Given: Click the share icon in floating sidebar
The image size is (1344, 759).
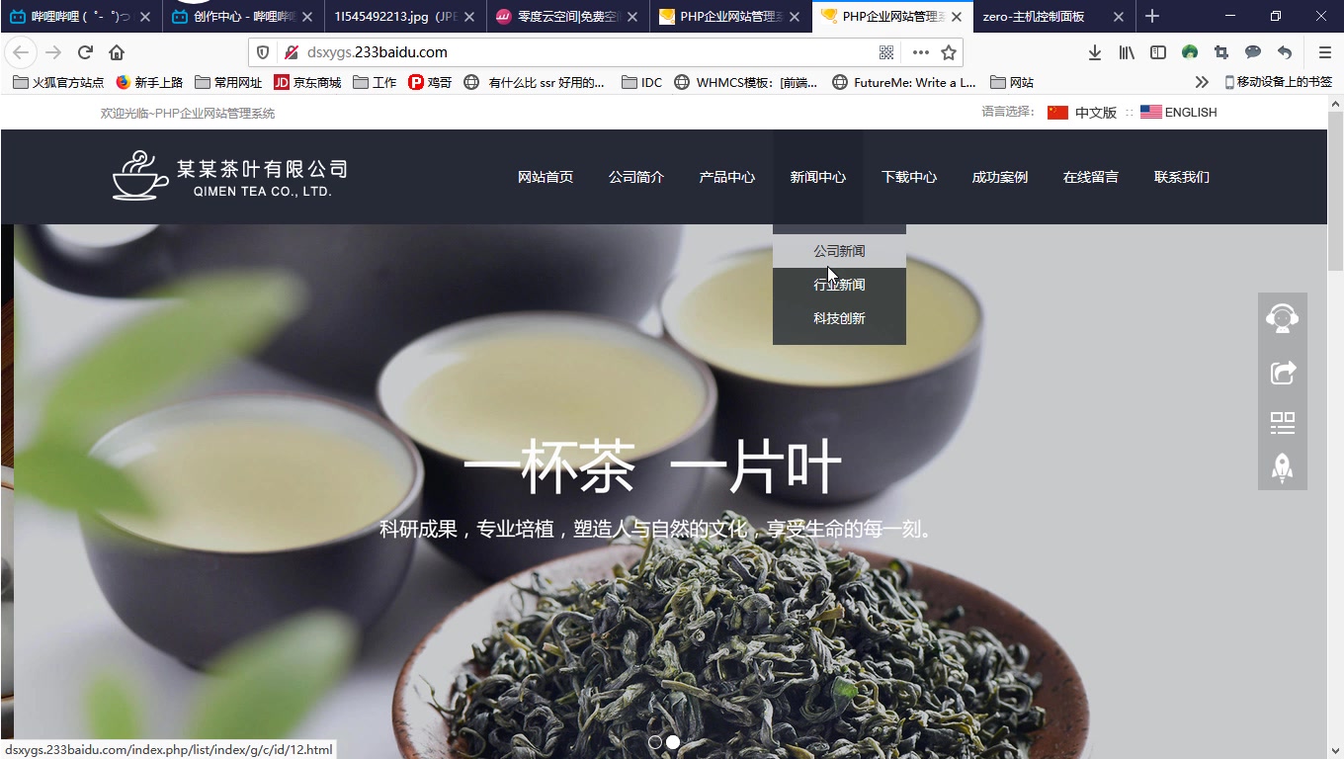Looking at the screenshot, I should (1282, 373).
